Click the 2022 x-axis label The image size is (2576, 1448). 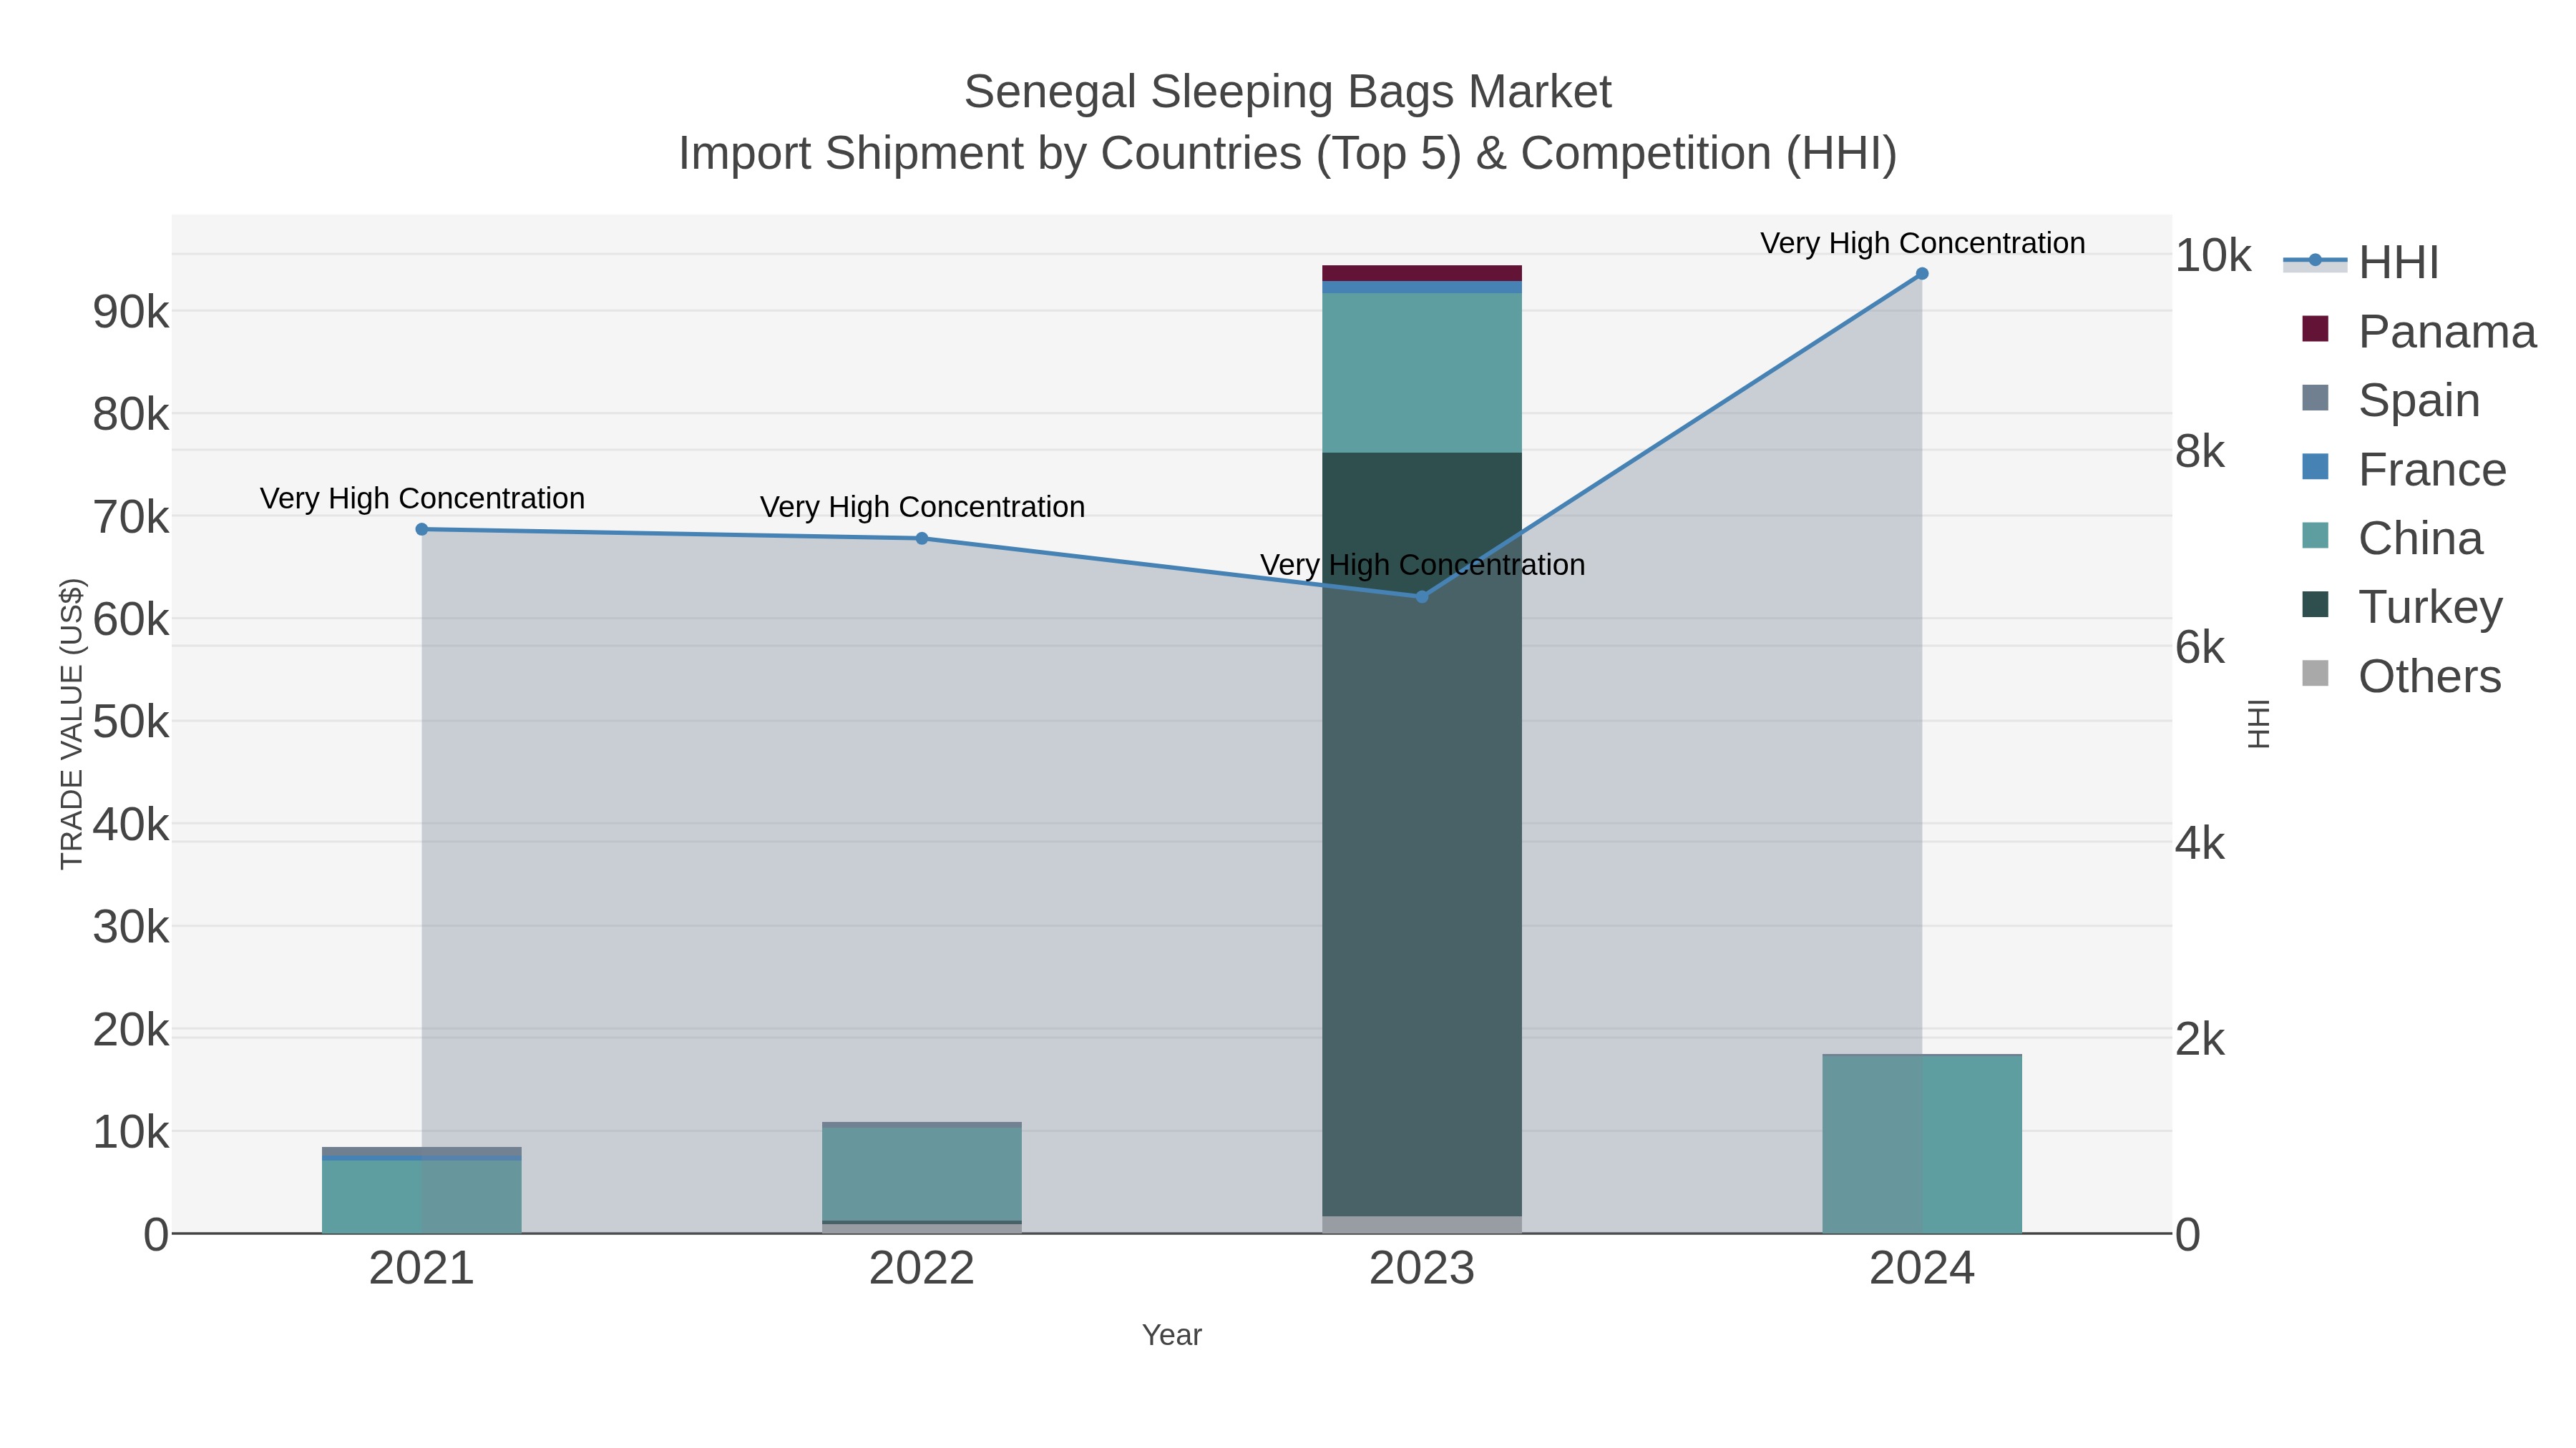922,1269
